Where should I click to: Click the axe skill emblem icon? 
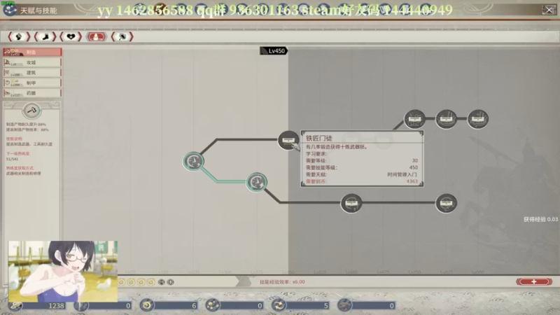tap(31, 111)
